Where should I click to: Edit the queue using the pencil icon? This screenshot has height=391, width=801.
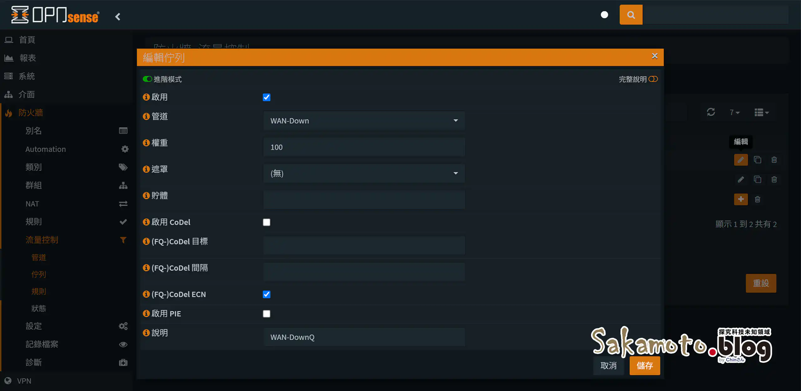coord(741,160)
